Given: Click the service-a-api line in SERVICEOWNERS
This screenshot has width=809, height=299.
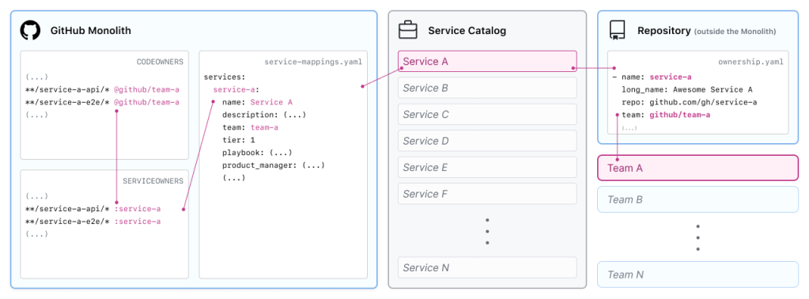Looking at the screenshot, I should (x=93, y=209).
